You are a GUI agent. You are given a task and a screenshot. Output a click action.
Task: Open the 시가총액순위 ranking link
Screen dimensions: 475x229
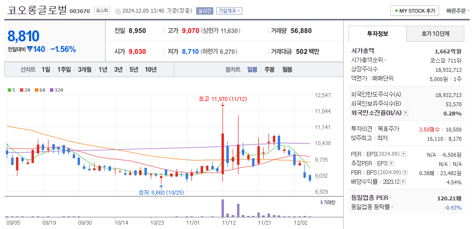click(x=369, y=60)
